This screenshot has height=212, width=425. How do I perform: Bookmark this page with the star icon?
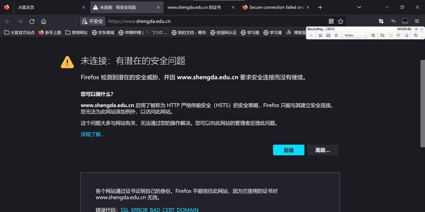(341, 21)
